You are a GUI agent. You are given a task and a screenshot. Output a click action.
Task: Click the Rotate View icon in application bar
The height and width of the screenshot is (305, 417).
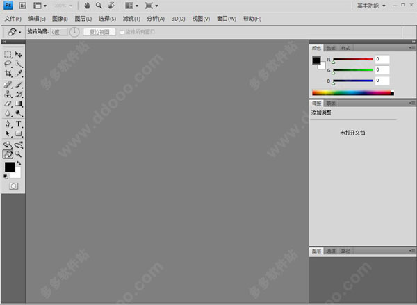(111, 6)
